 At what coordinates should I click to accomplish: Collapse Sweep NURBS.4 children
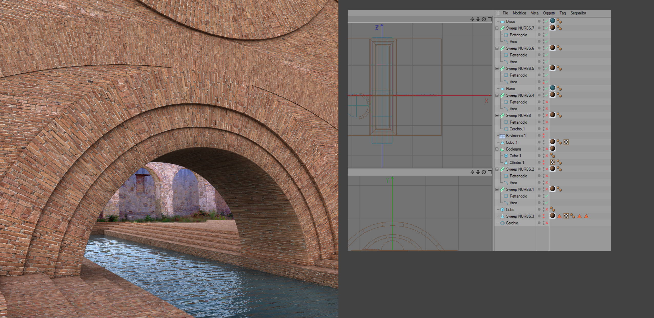point(497,95)
